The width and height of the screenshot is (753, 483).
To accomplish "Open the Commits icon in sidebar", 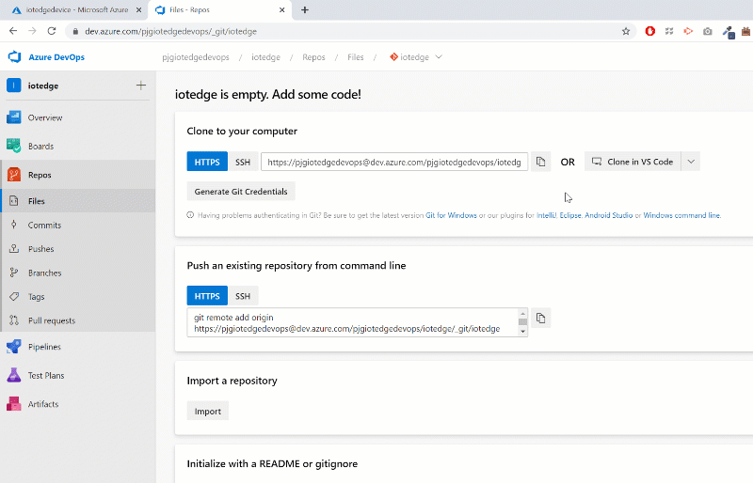I will (14, 225).
